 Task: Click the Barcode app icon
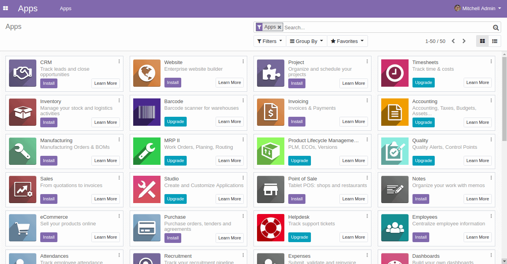click(146, 112)
